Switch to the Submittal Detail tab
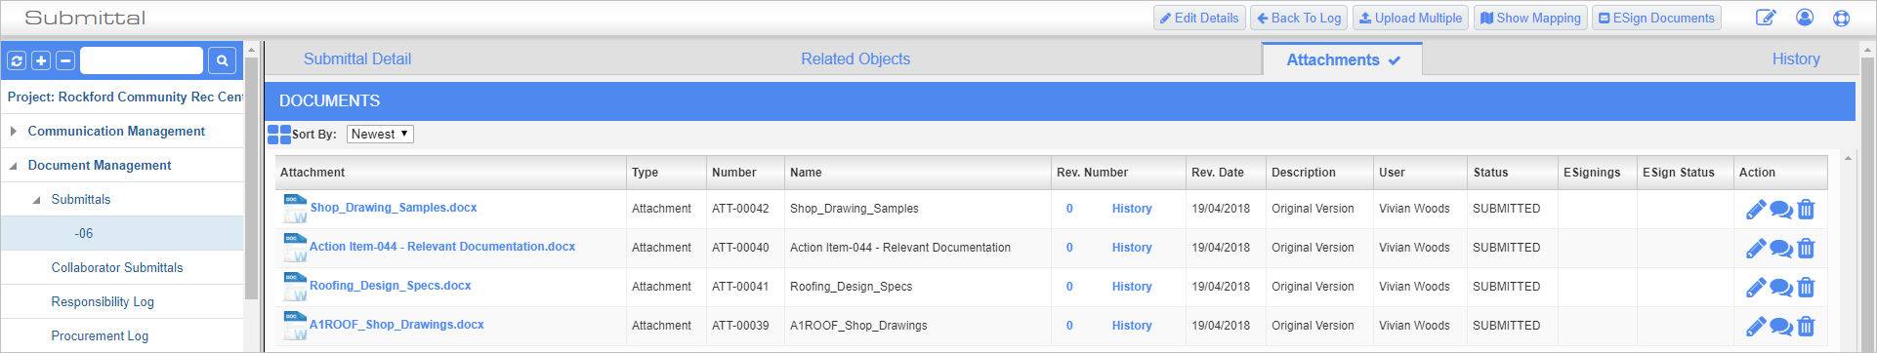The width and height of the screenshot is (1877, 353). click(357, 59)
